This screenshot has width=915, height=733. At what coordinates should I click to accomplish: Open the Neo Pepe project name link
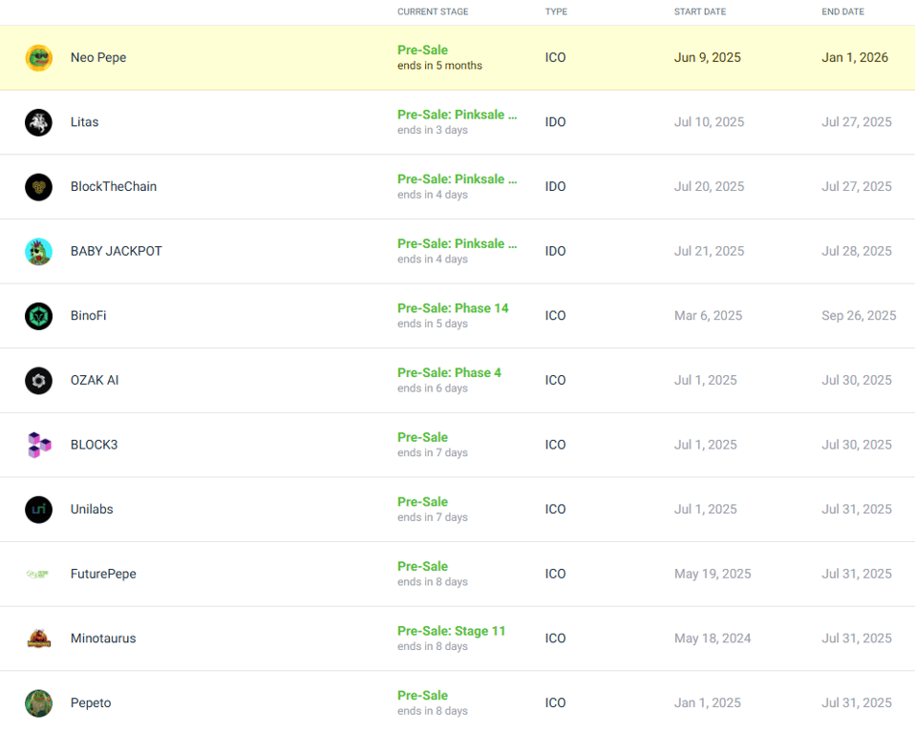[x=98, y=57]
